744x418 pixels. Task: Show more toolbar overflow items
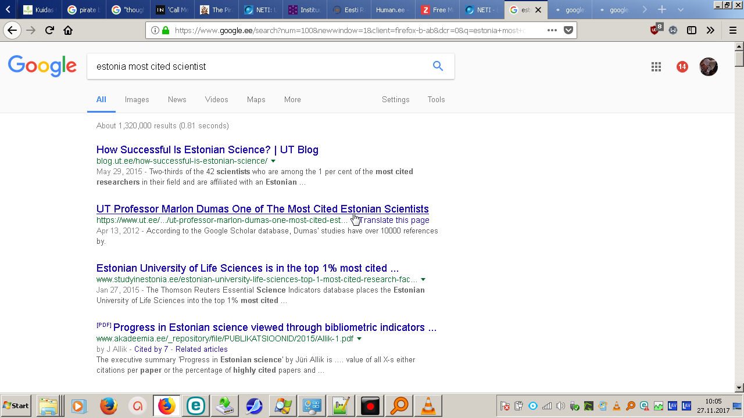point(710,30)
